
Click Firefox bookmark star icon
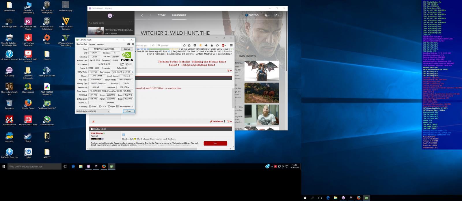point(184,45)
